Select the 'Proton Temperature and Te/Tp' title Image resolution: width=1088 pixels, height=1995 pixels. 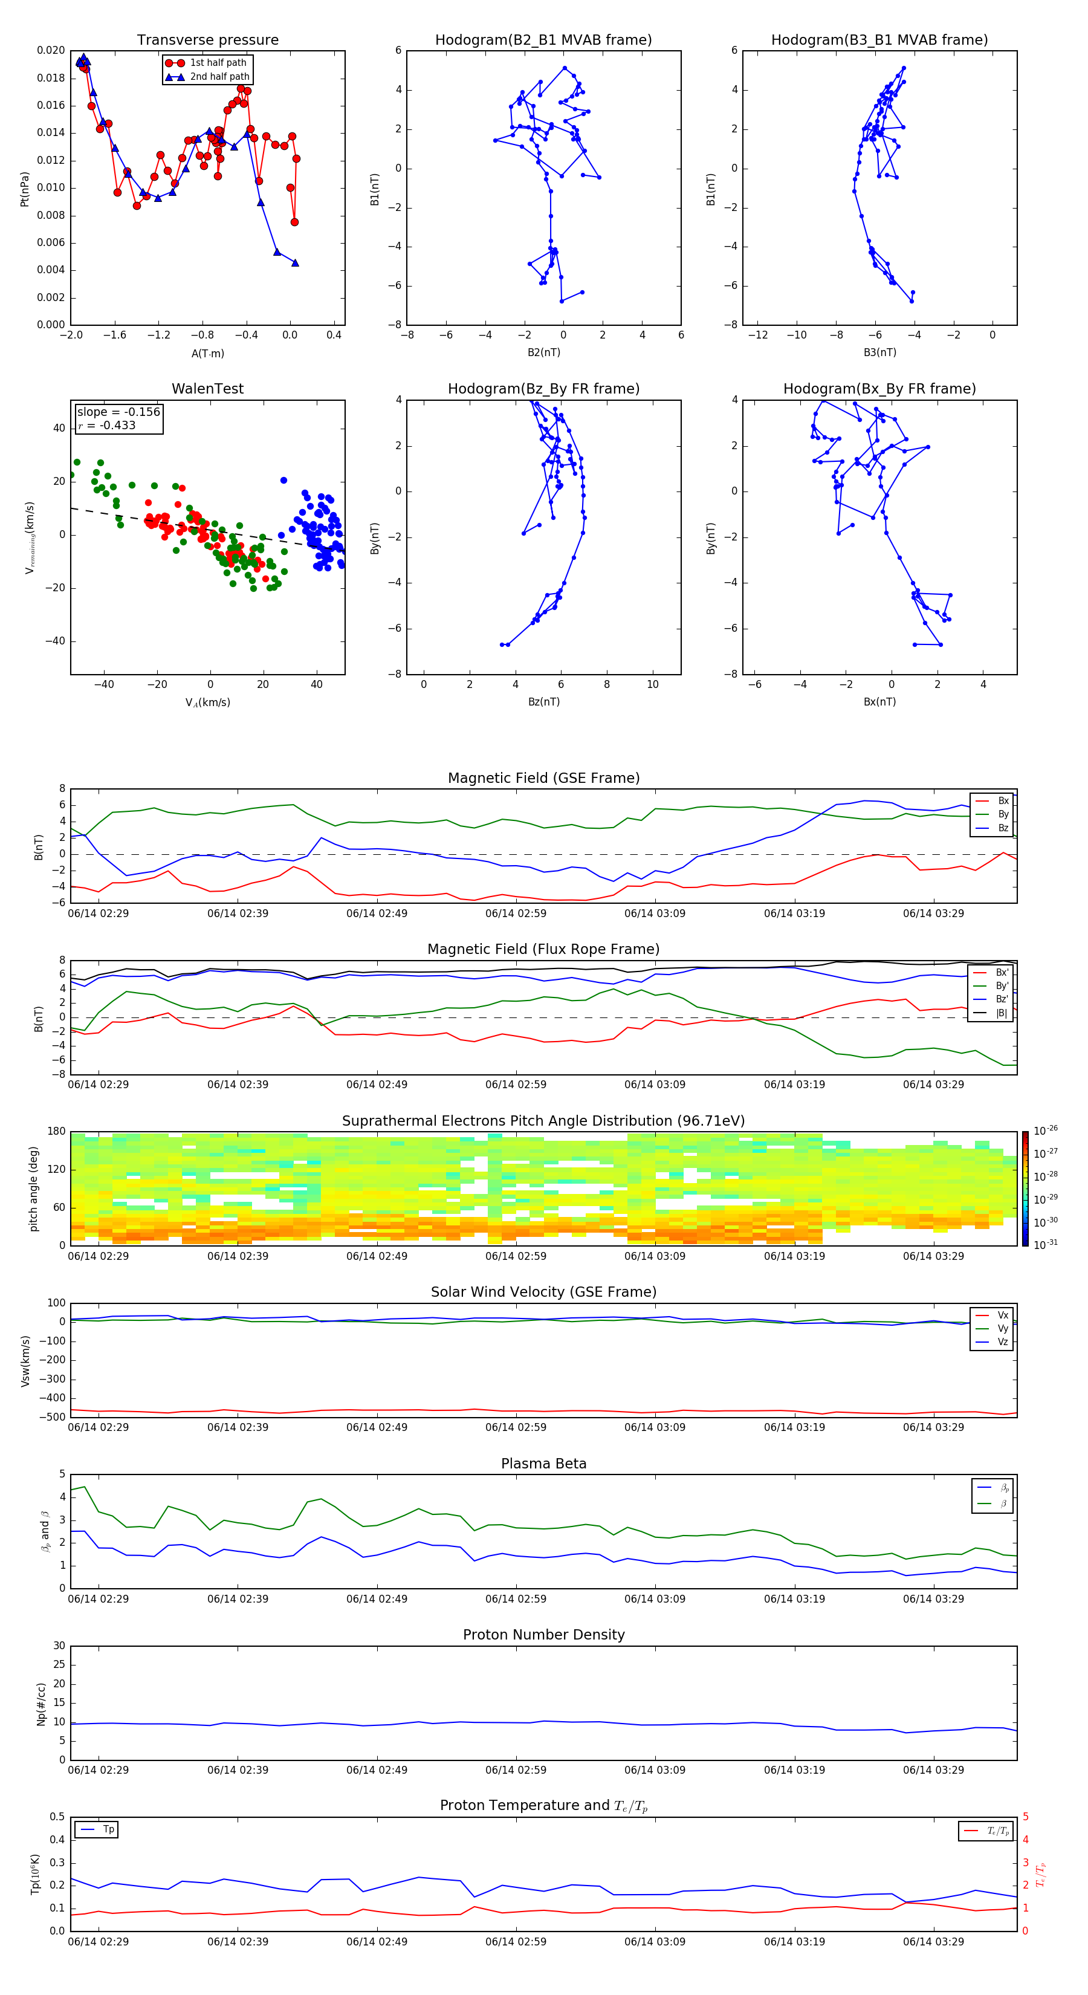[x=543, y=1806]
